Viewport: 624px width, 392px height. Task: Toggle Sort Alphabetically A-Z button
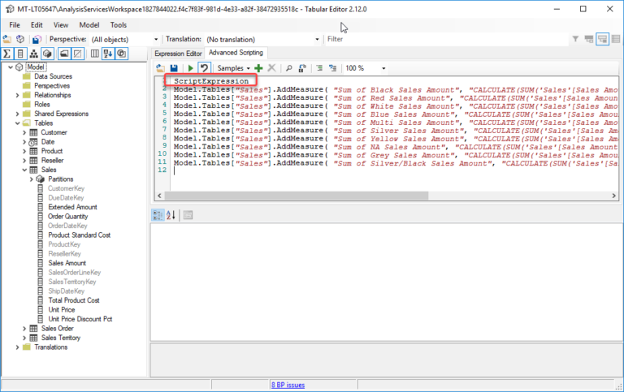click(x=108, y=54)
